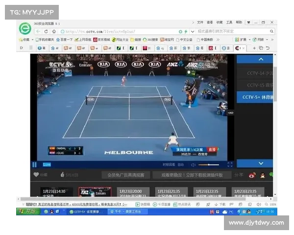Click the 360 browser green logo
The height and width of the screenshot is (235, 294).
(x=25, y=28)
